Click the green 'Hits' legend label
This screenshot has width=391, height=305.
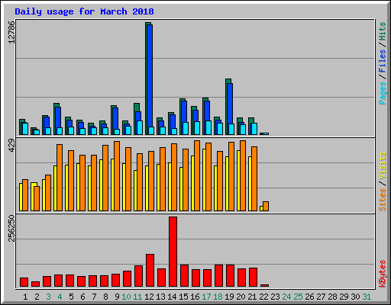click(382, 31)
